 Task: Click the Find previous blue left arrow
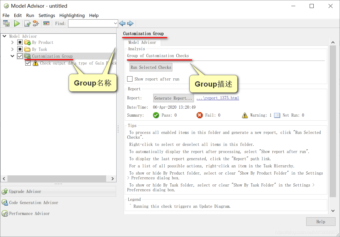point(122,23)
